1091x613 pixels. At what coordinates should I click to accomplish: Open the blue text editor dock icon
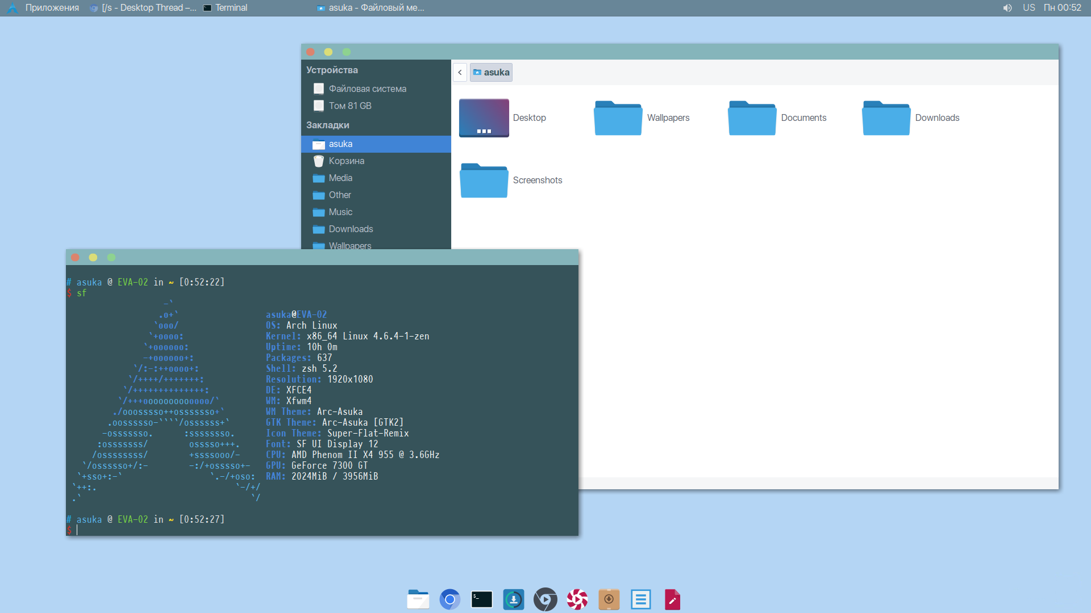(641, 599)
